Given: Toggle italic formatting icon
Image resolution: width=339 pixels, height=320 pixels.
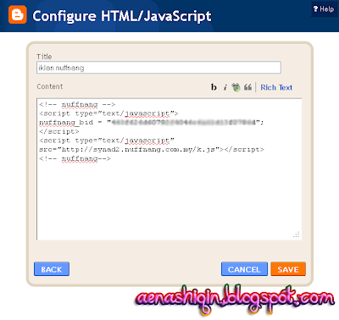Looking at the screenshot, I should tap(225, 87).
